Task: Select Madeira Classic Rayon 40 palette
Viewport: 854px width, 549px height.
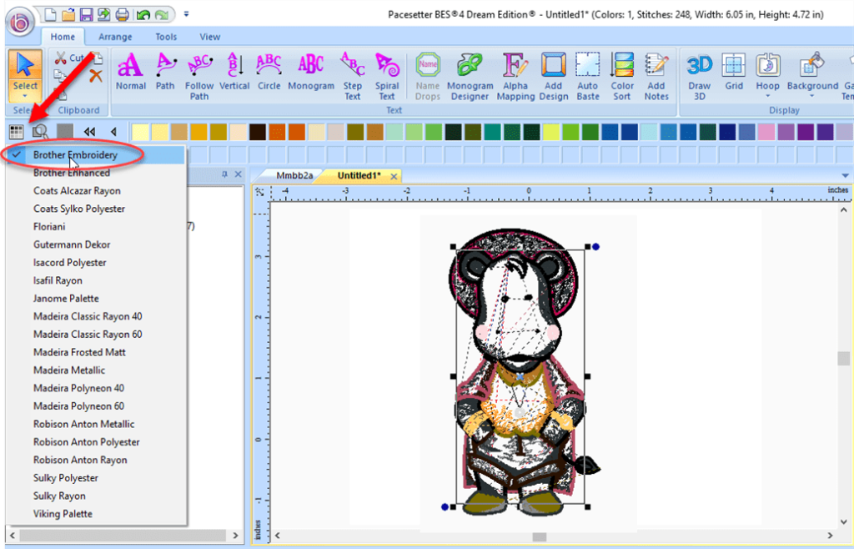Action: coord(87,315)
